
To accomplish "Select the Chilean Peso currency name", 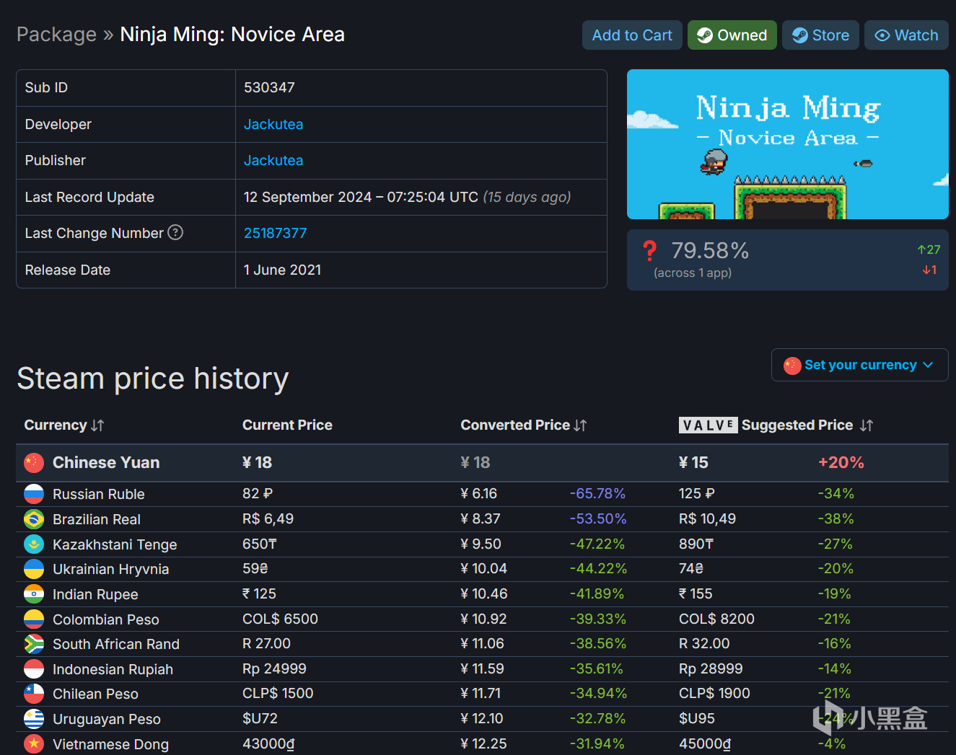I will [x=95, y=694].
